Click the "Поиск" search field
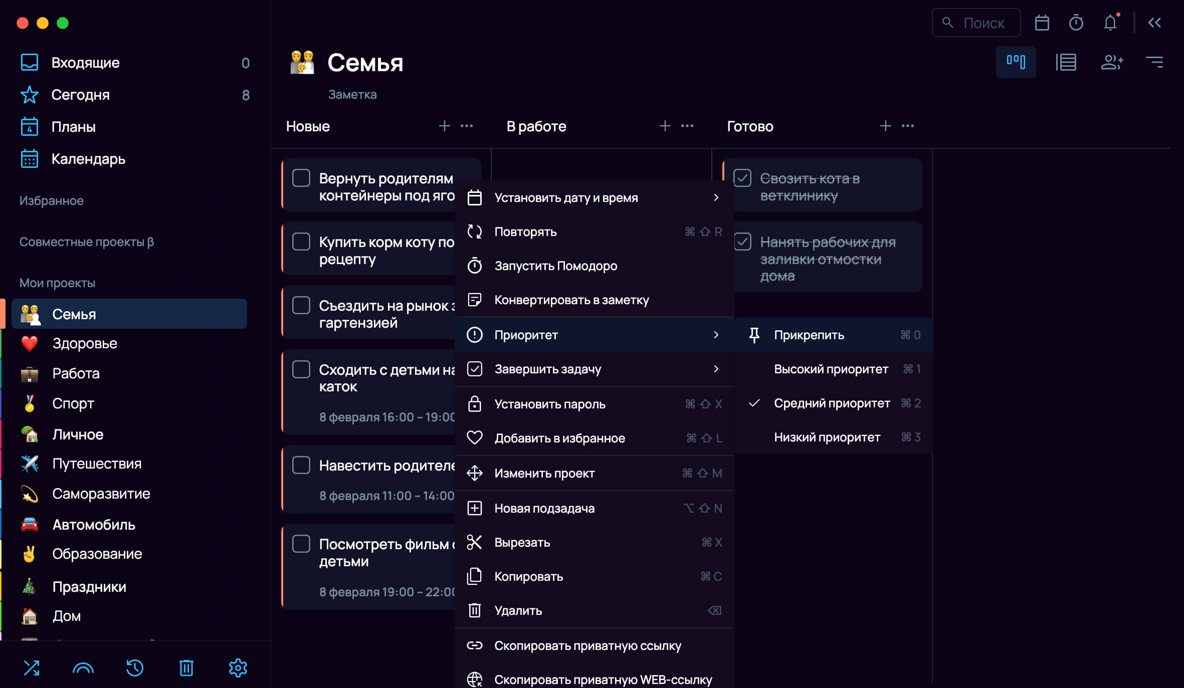Screen dimensions: 1184x688 976,23
